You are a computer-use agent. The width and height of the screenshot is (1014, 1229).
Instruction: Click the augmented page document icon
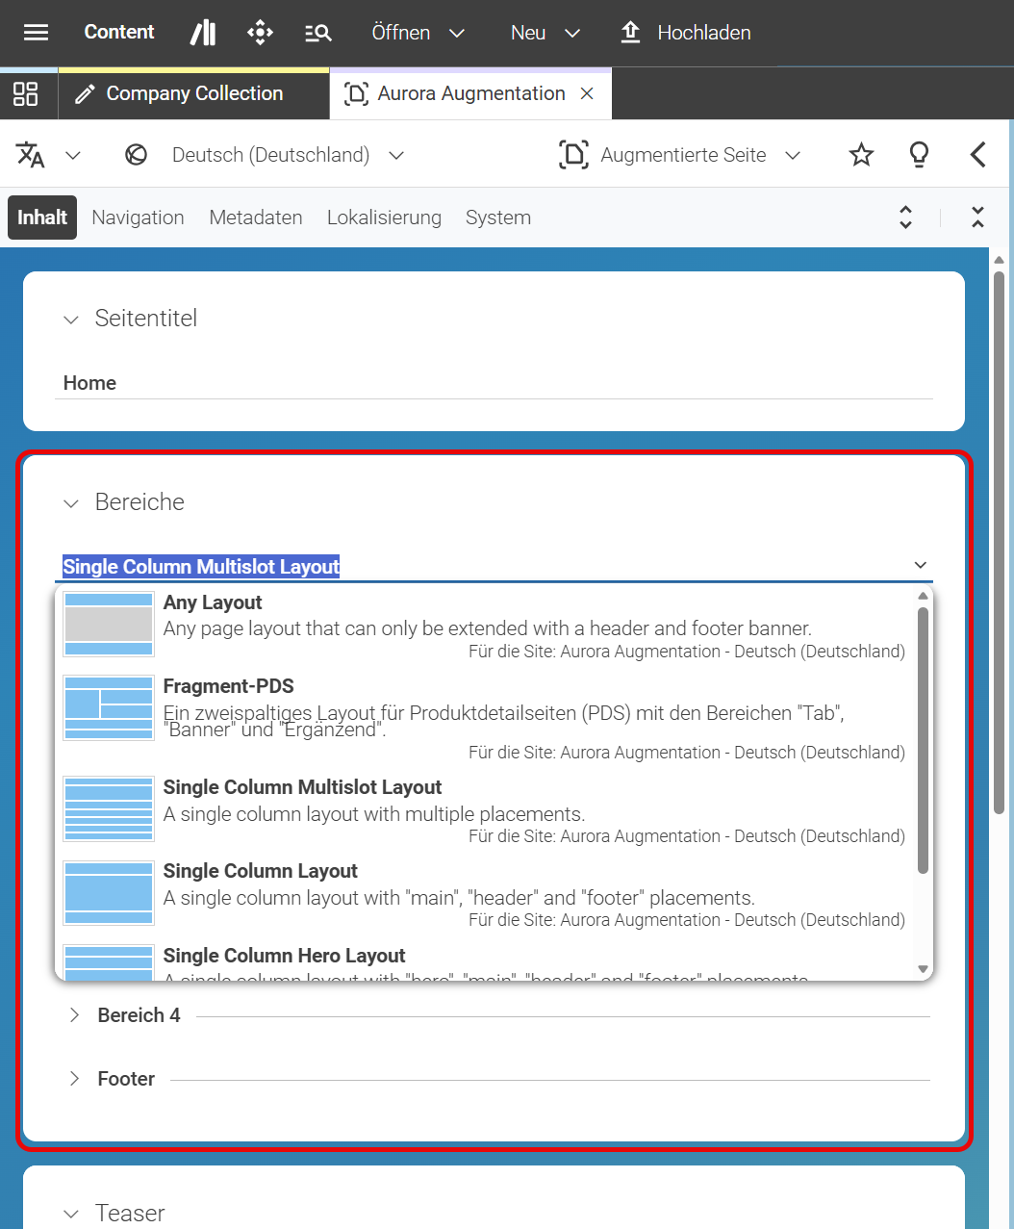(x=573, y=154)
